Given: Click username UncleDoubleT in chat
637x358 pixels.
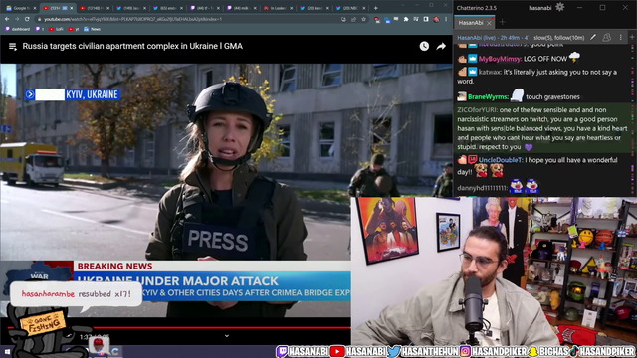Looking at the screenshot, I should tap(501, 160).
